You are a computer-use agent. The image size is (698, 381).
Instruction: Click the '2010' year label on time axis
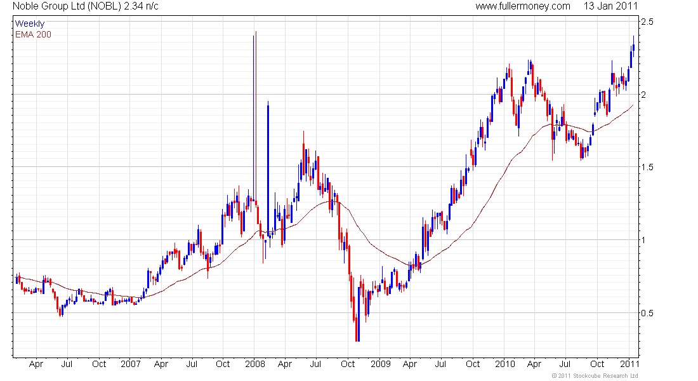tap(505, 364)
